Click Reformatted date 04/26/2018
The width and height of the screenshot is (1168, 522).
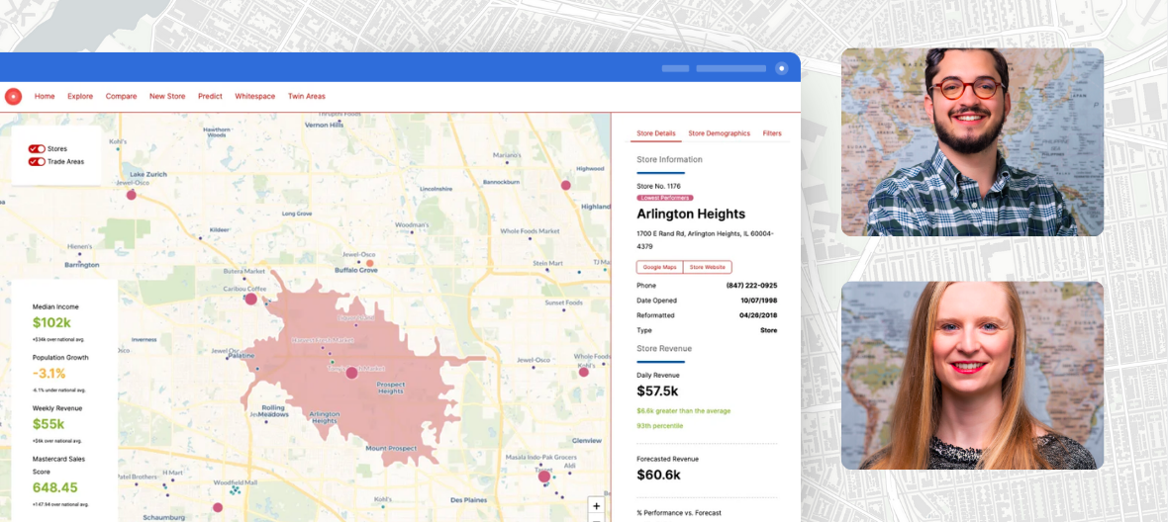759,315
